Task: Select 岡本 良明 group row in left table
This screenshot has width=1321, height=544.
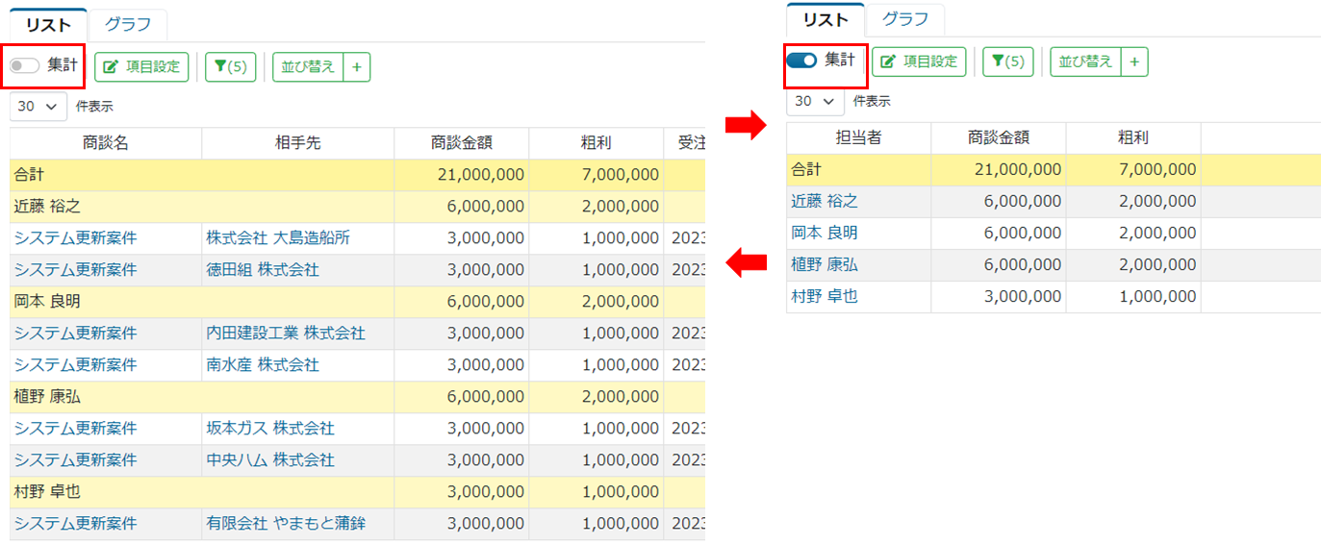Action: click(358, 302)
